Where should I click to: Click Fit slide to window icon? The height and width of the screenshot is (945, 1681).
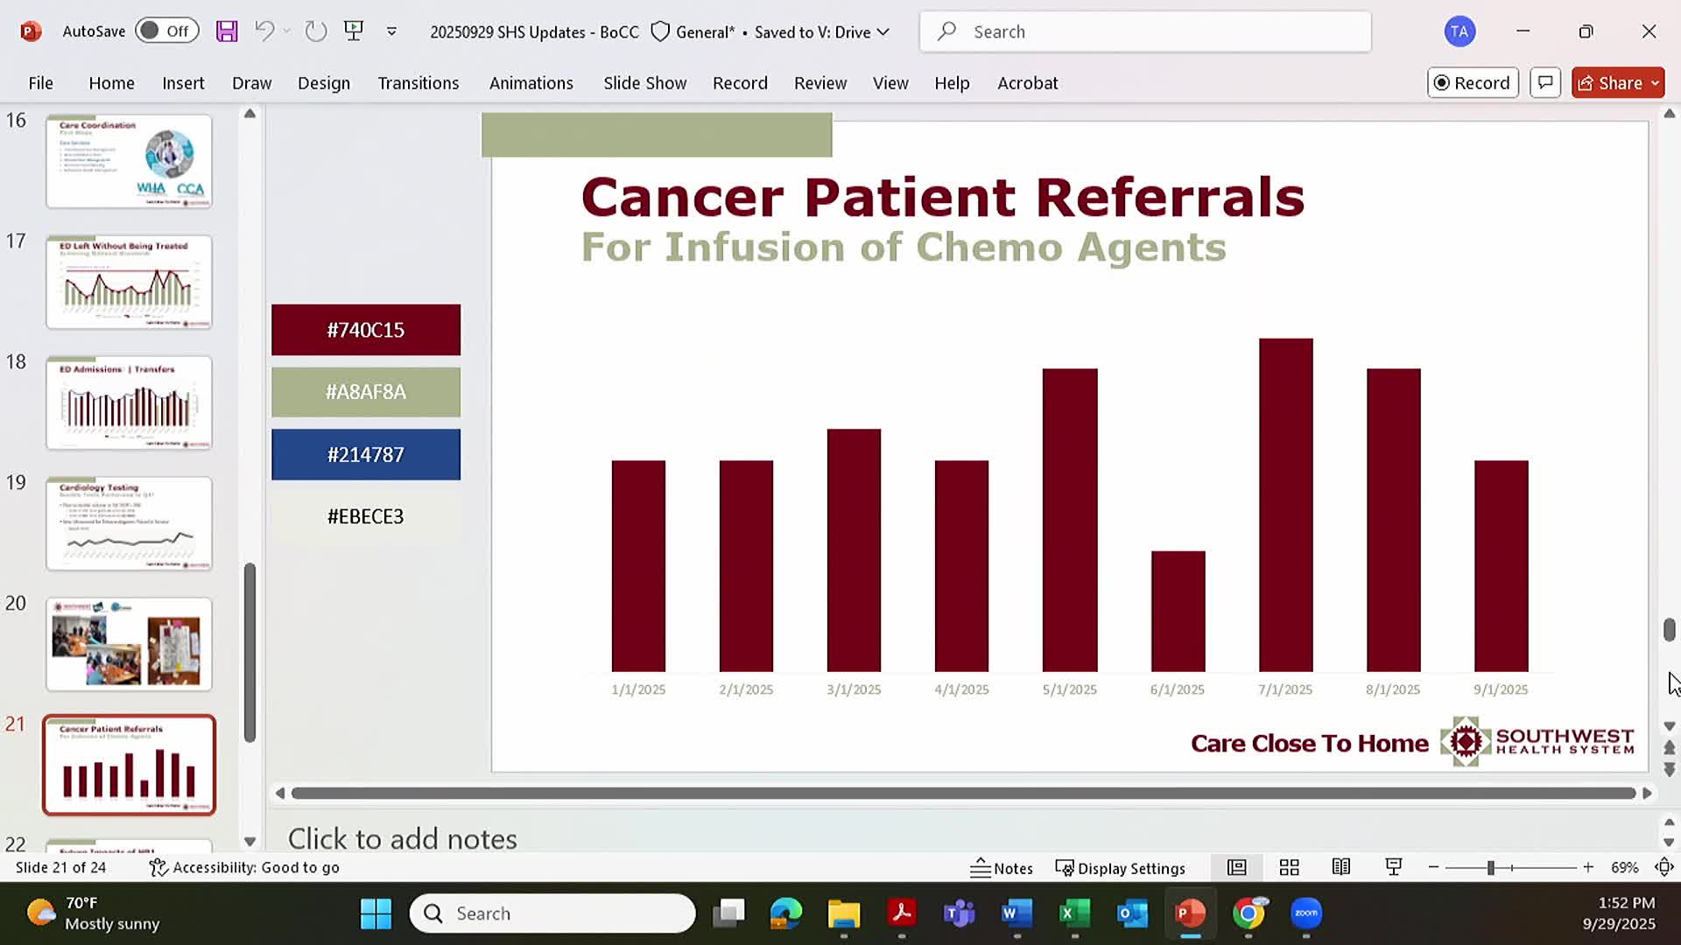(1664, 867)
